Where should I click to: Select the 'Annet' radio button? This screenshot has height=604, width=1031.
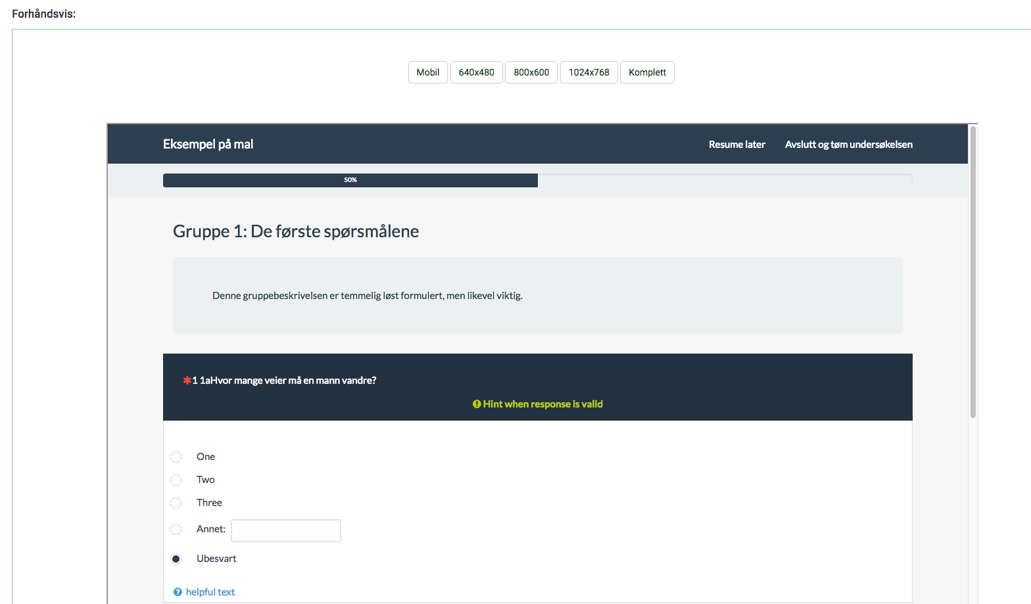(x=176, y=529)
